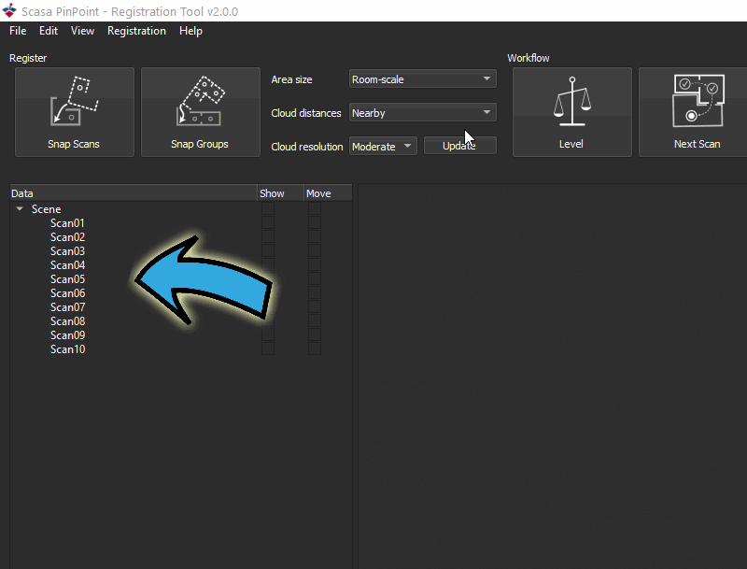Open the Registration menu
Viewport: 747px width, 569px height.
click(136, 31)
